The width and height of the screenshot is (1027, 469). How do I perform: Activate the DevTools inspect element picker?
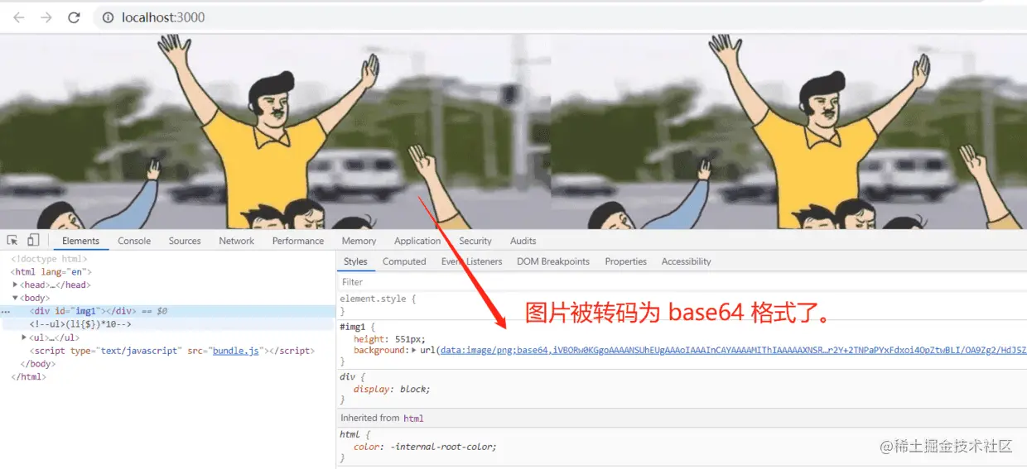pyautogui.click(x=12, y=241)
